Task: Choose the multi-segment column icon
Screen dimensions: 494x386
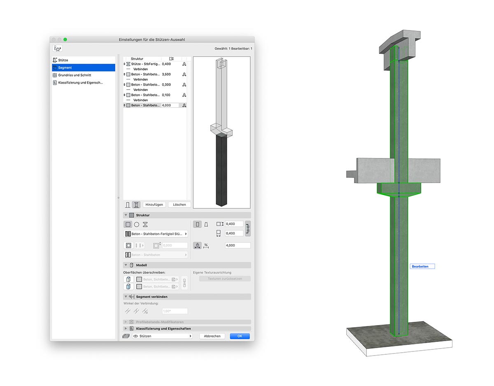Action: coord(136,205)
